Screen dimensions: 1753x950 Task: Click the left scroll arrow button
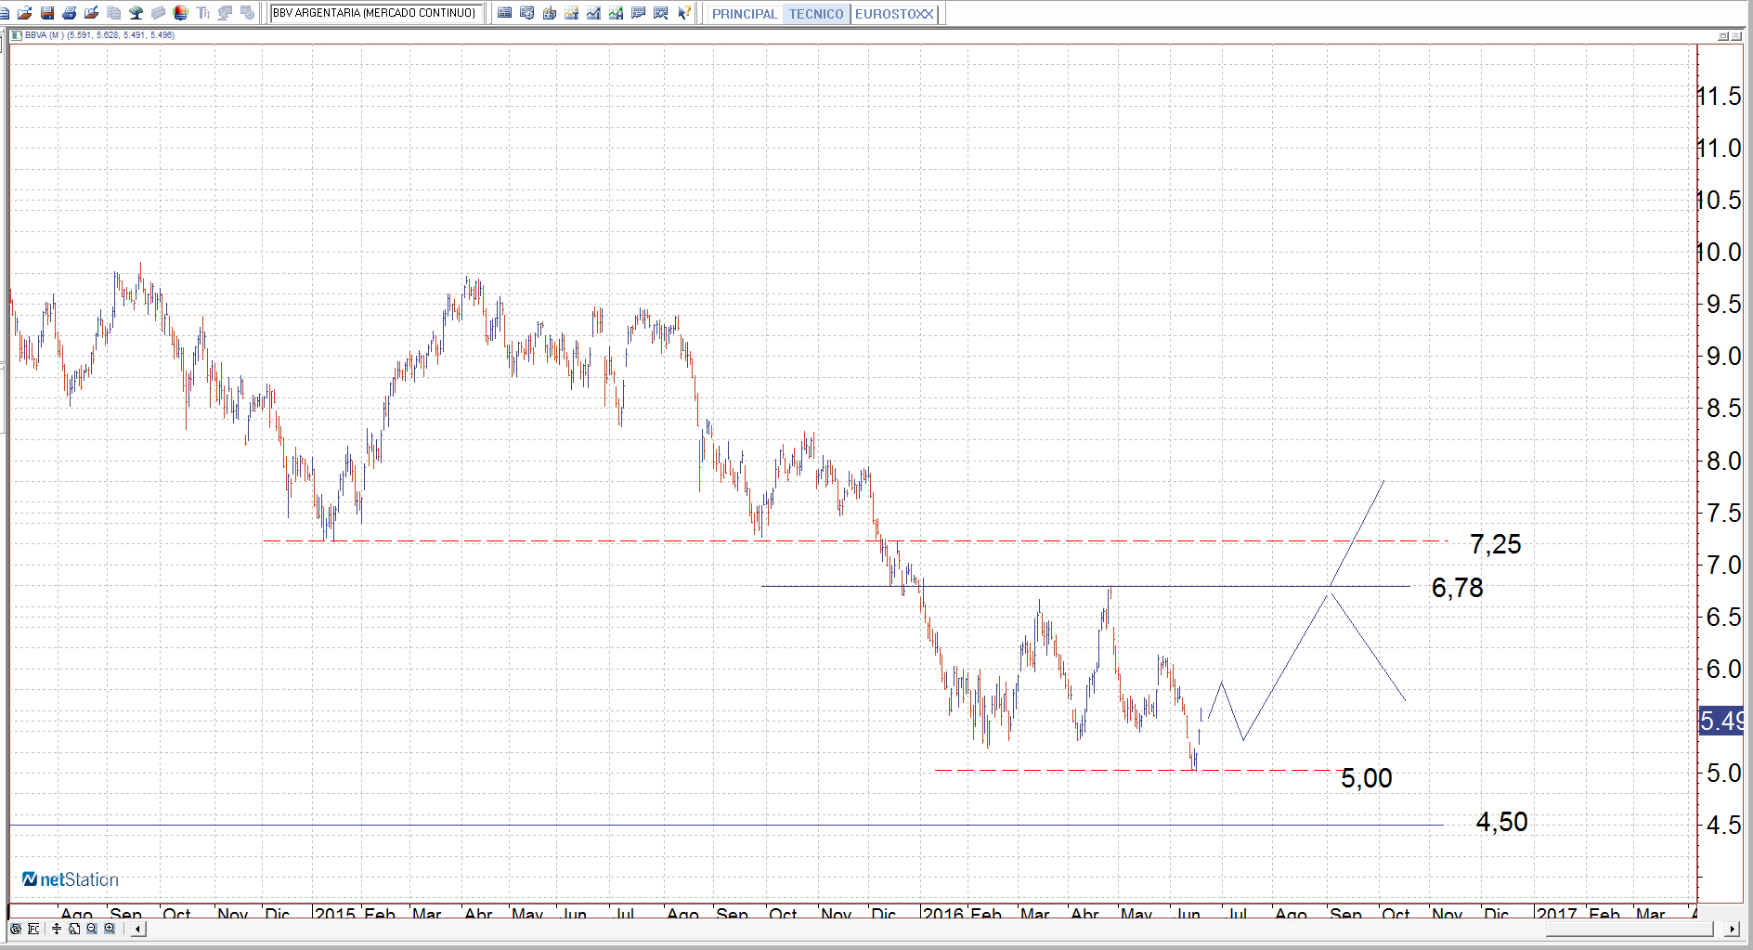coord(138,929)
